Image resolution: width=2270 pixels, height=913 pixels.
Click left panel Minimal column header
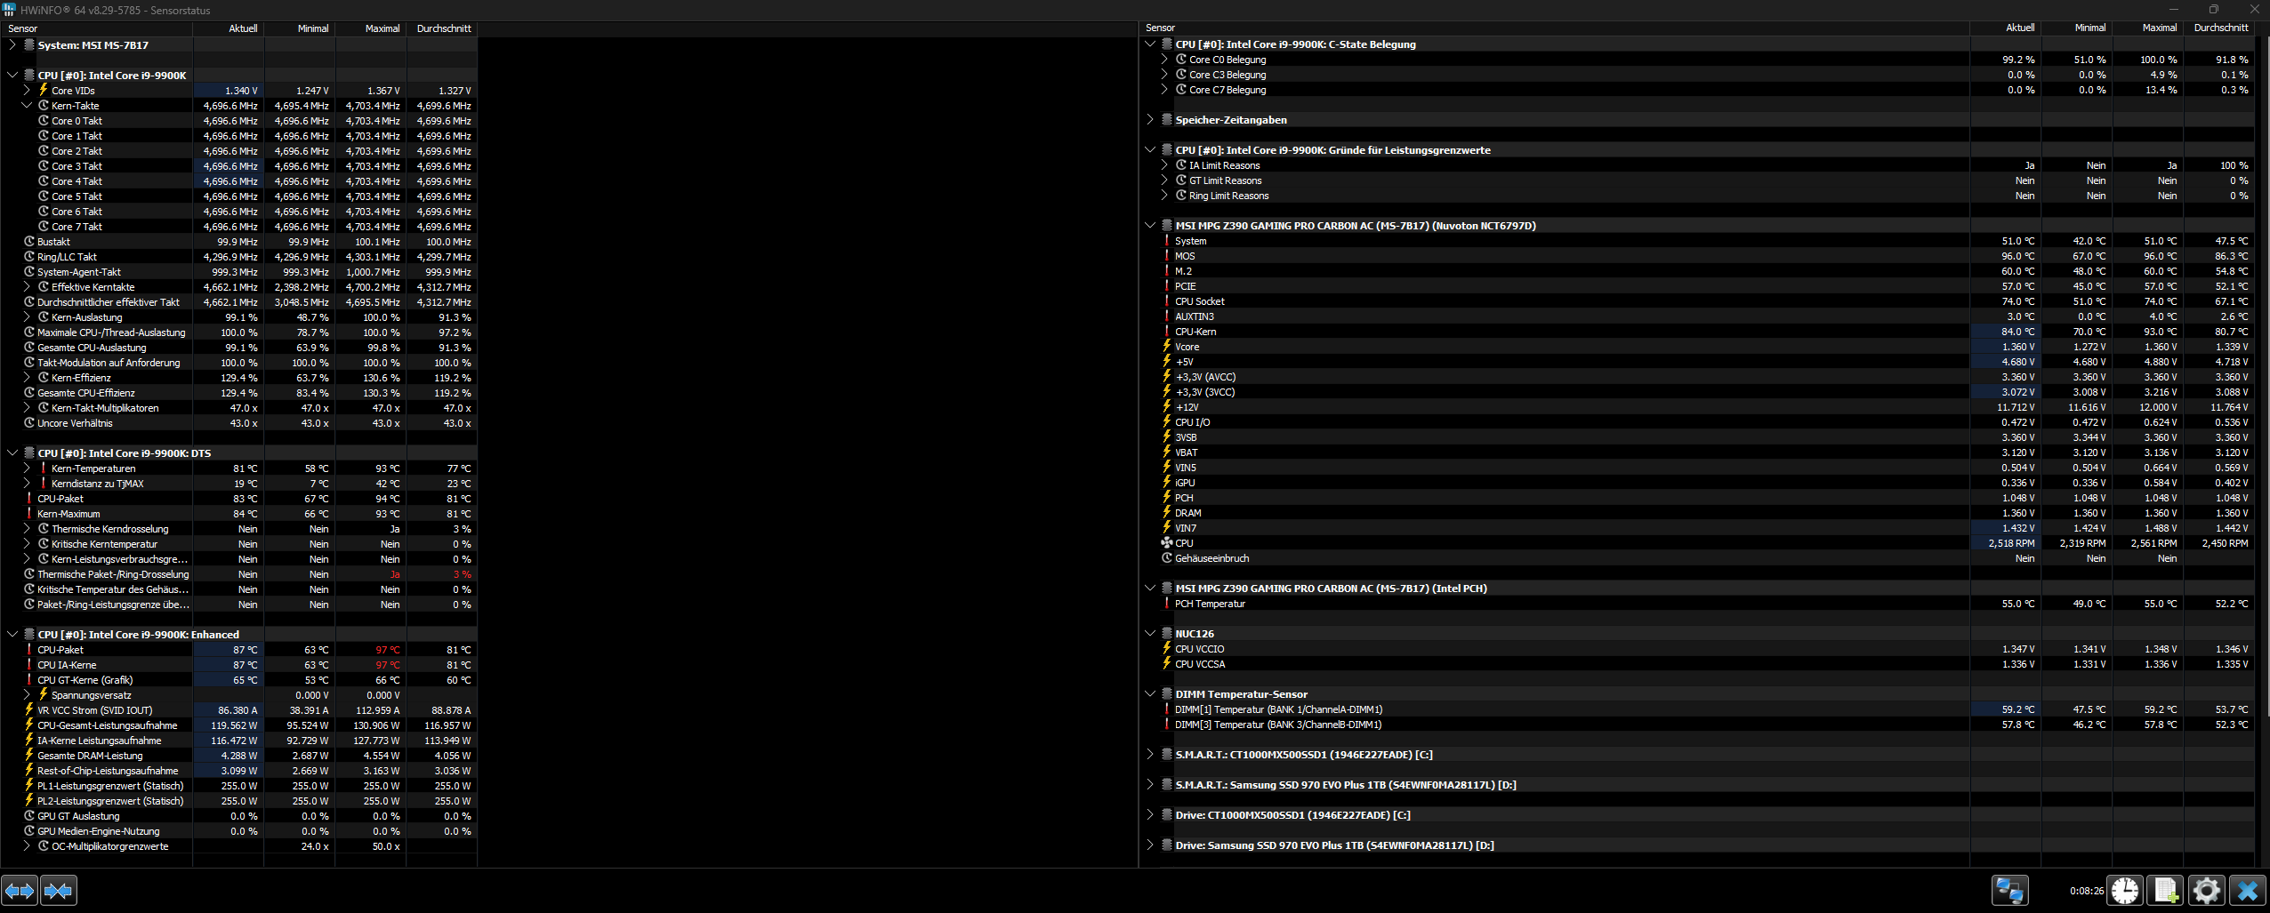point(300,28)
